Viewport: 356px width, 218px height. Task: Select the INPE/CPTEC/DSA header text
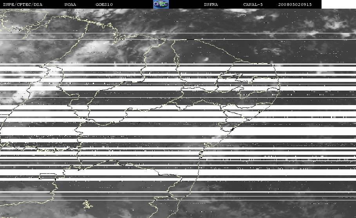tap(22, 4)
